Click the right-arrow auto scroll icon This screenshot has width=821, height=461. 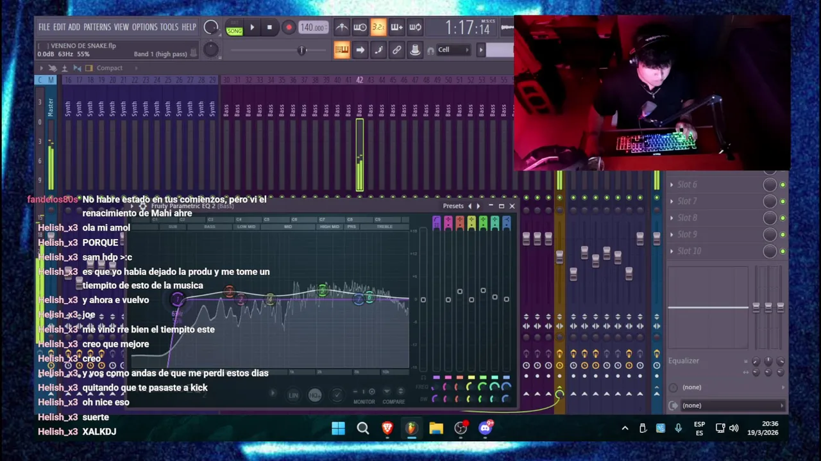(360, 50)
